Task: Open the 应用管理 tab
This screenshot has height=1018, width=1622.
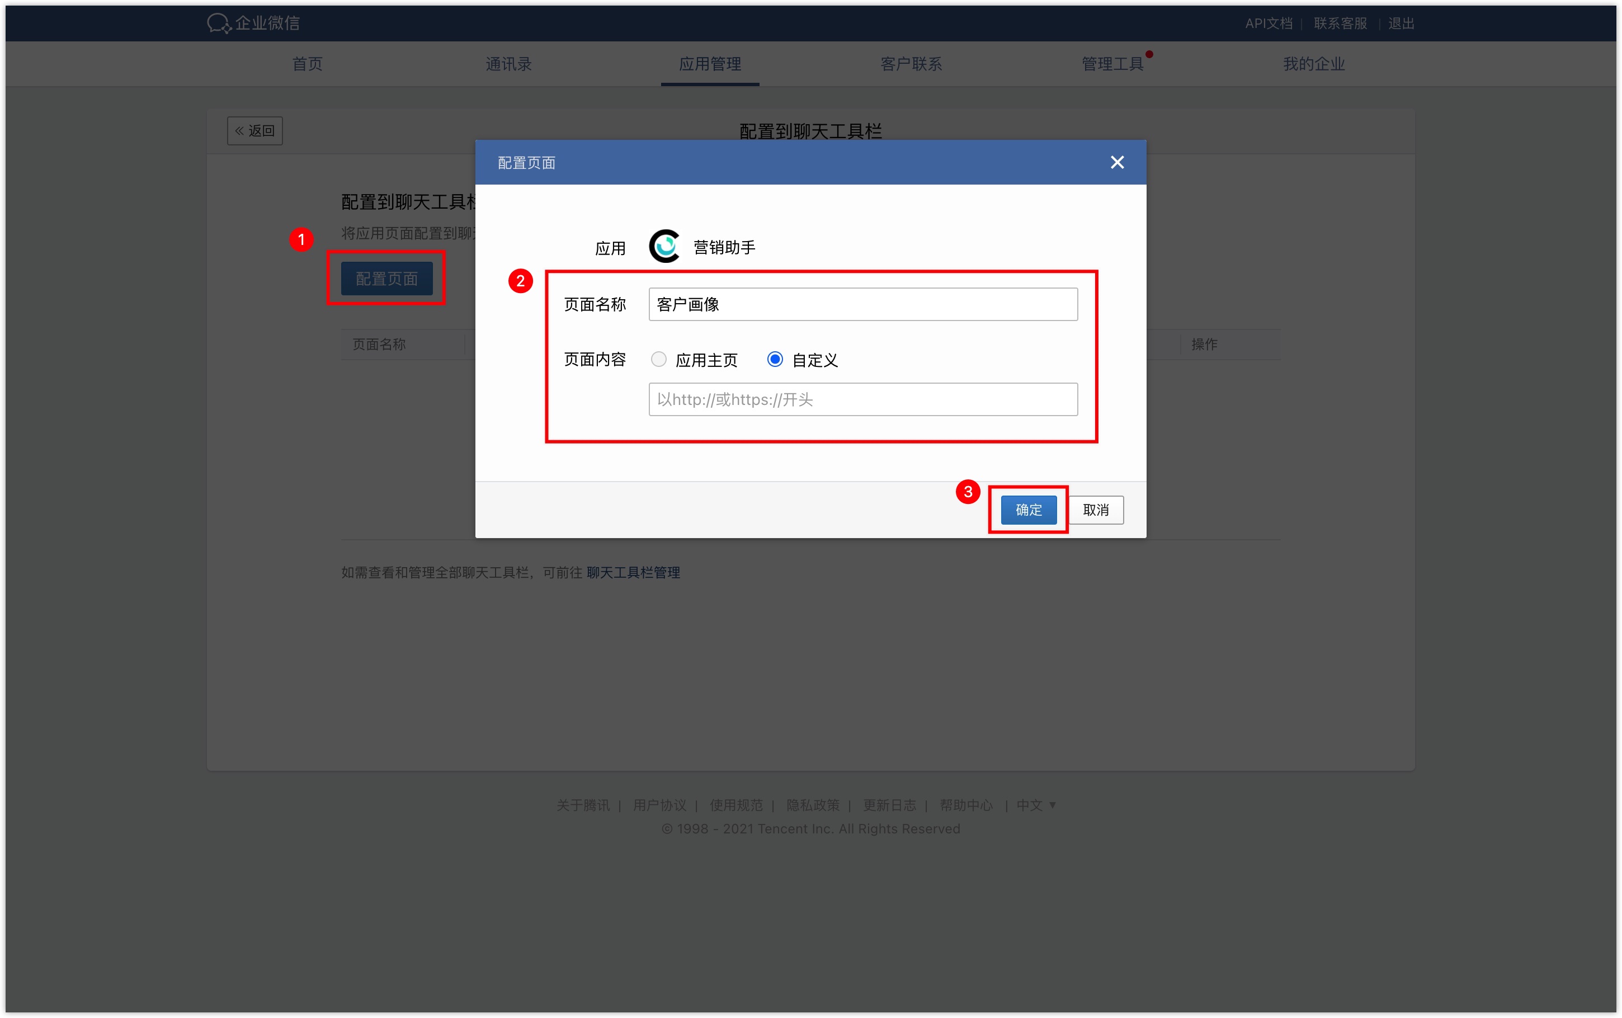Action: click(710, 64)
